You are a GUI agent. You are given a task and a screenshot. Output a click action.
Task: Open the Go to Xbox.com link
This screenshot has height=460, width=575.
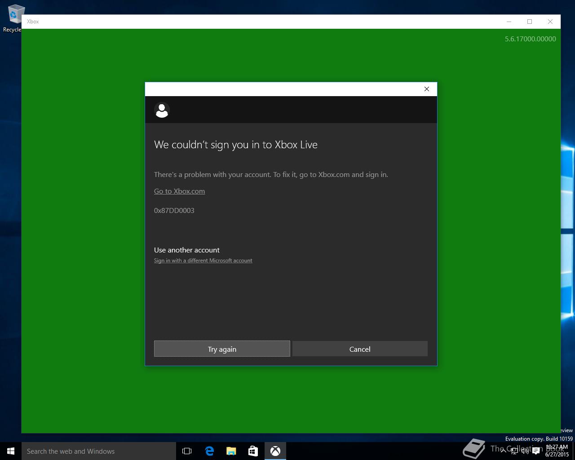click(179, 191)
